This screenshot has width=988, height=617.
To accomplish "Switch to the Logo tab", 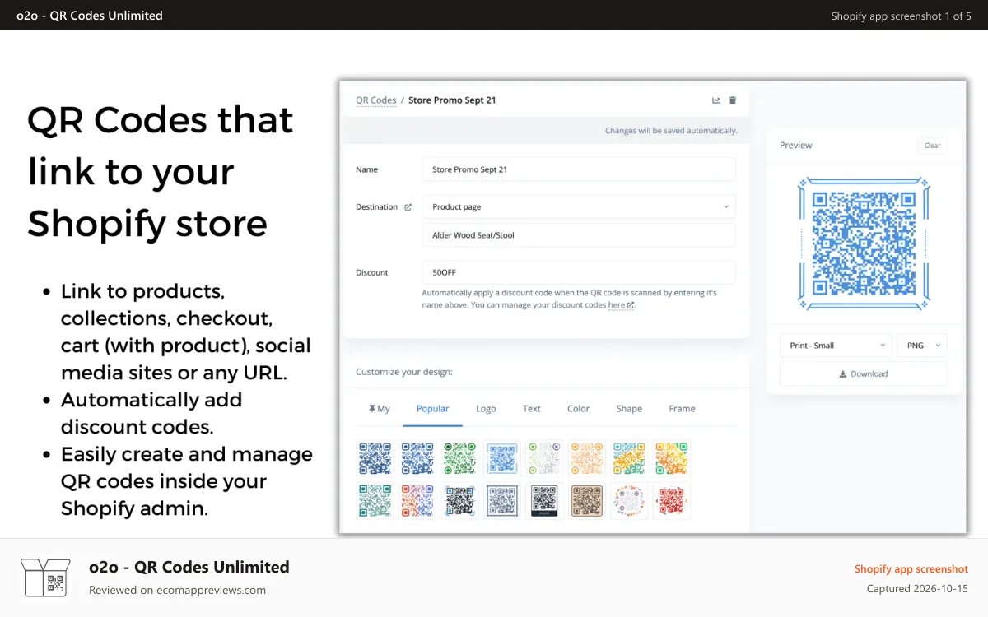I will click(486, 409).
